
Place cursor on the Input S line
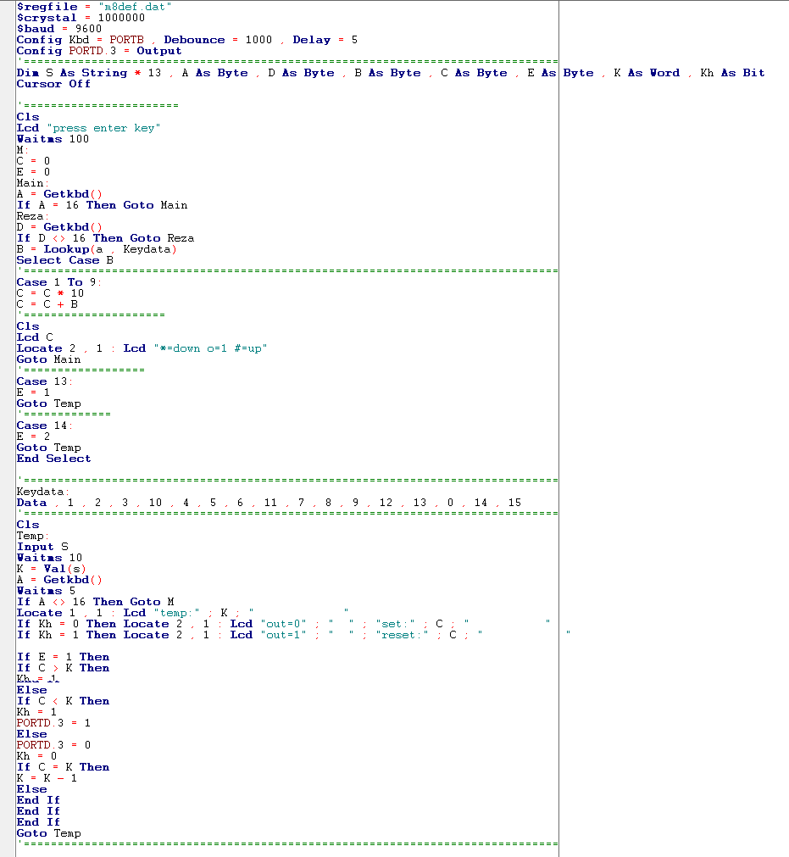(42, 547)
